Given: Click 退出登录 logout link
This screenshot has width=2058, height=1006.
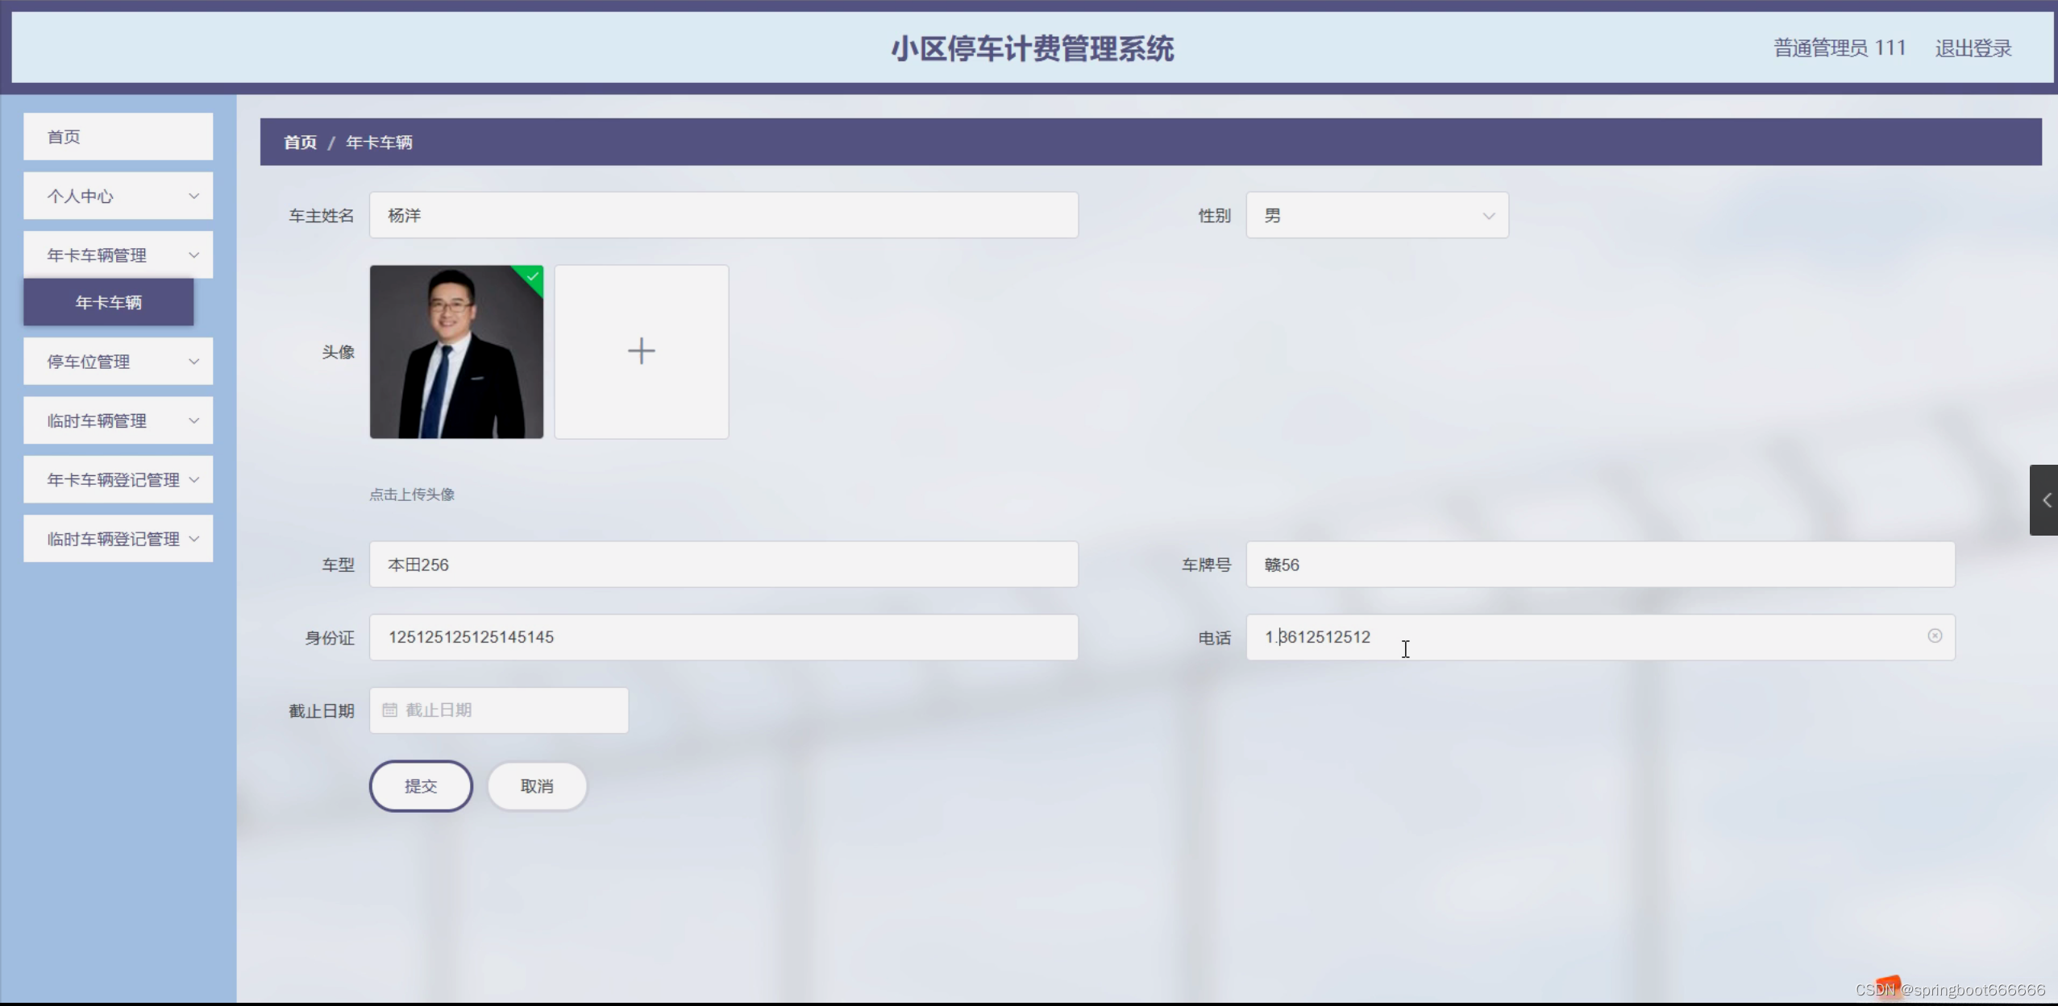Looking at the screenshot, I should (1973, 48).
